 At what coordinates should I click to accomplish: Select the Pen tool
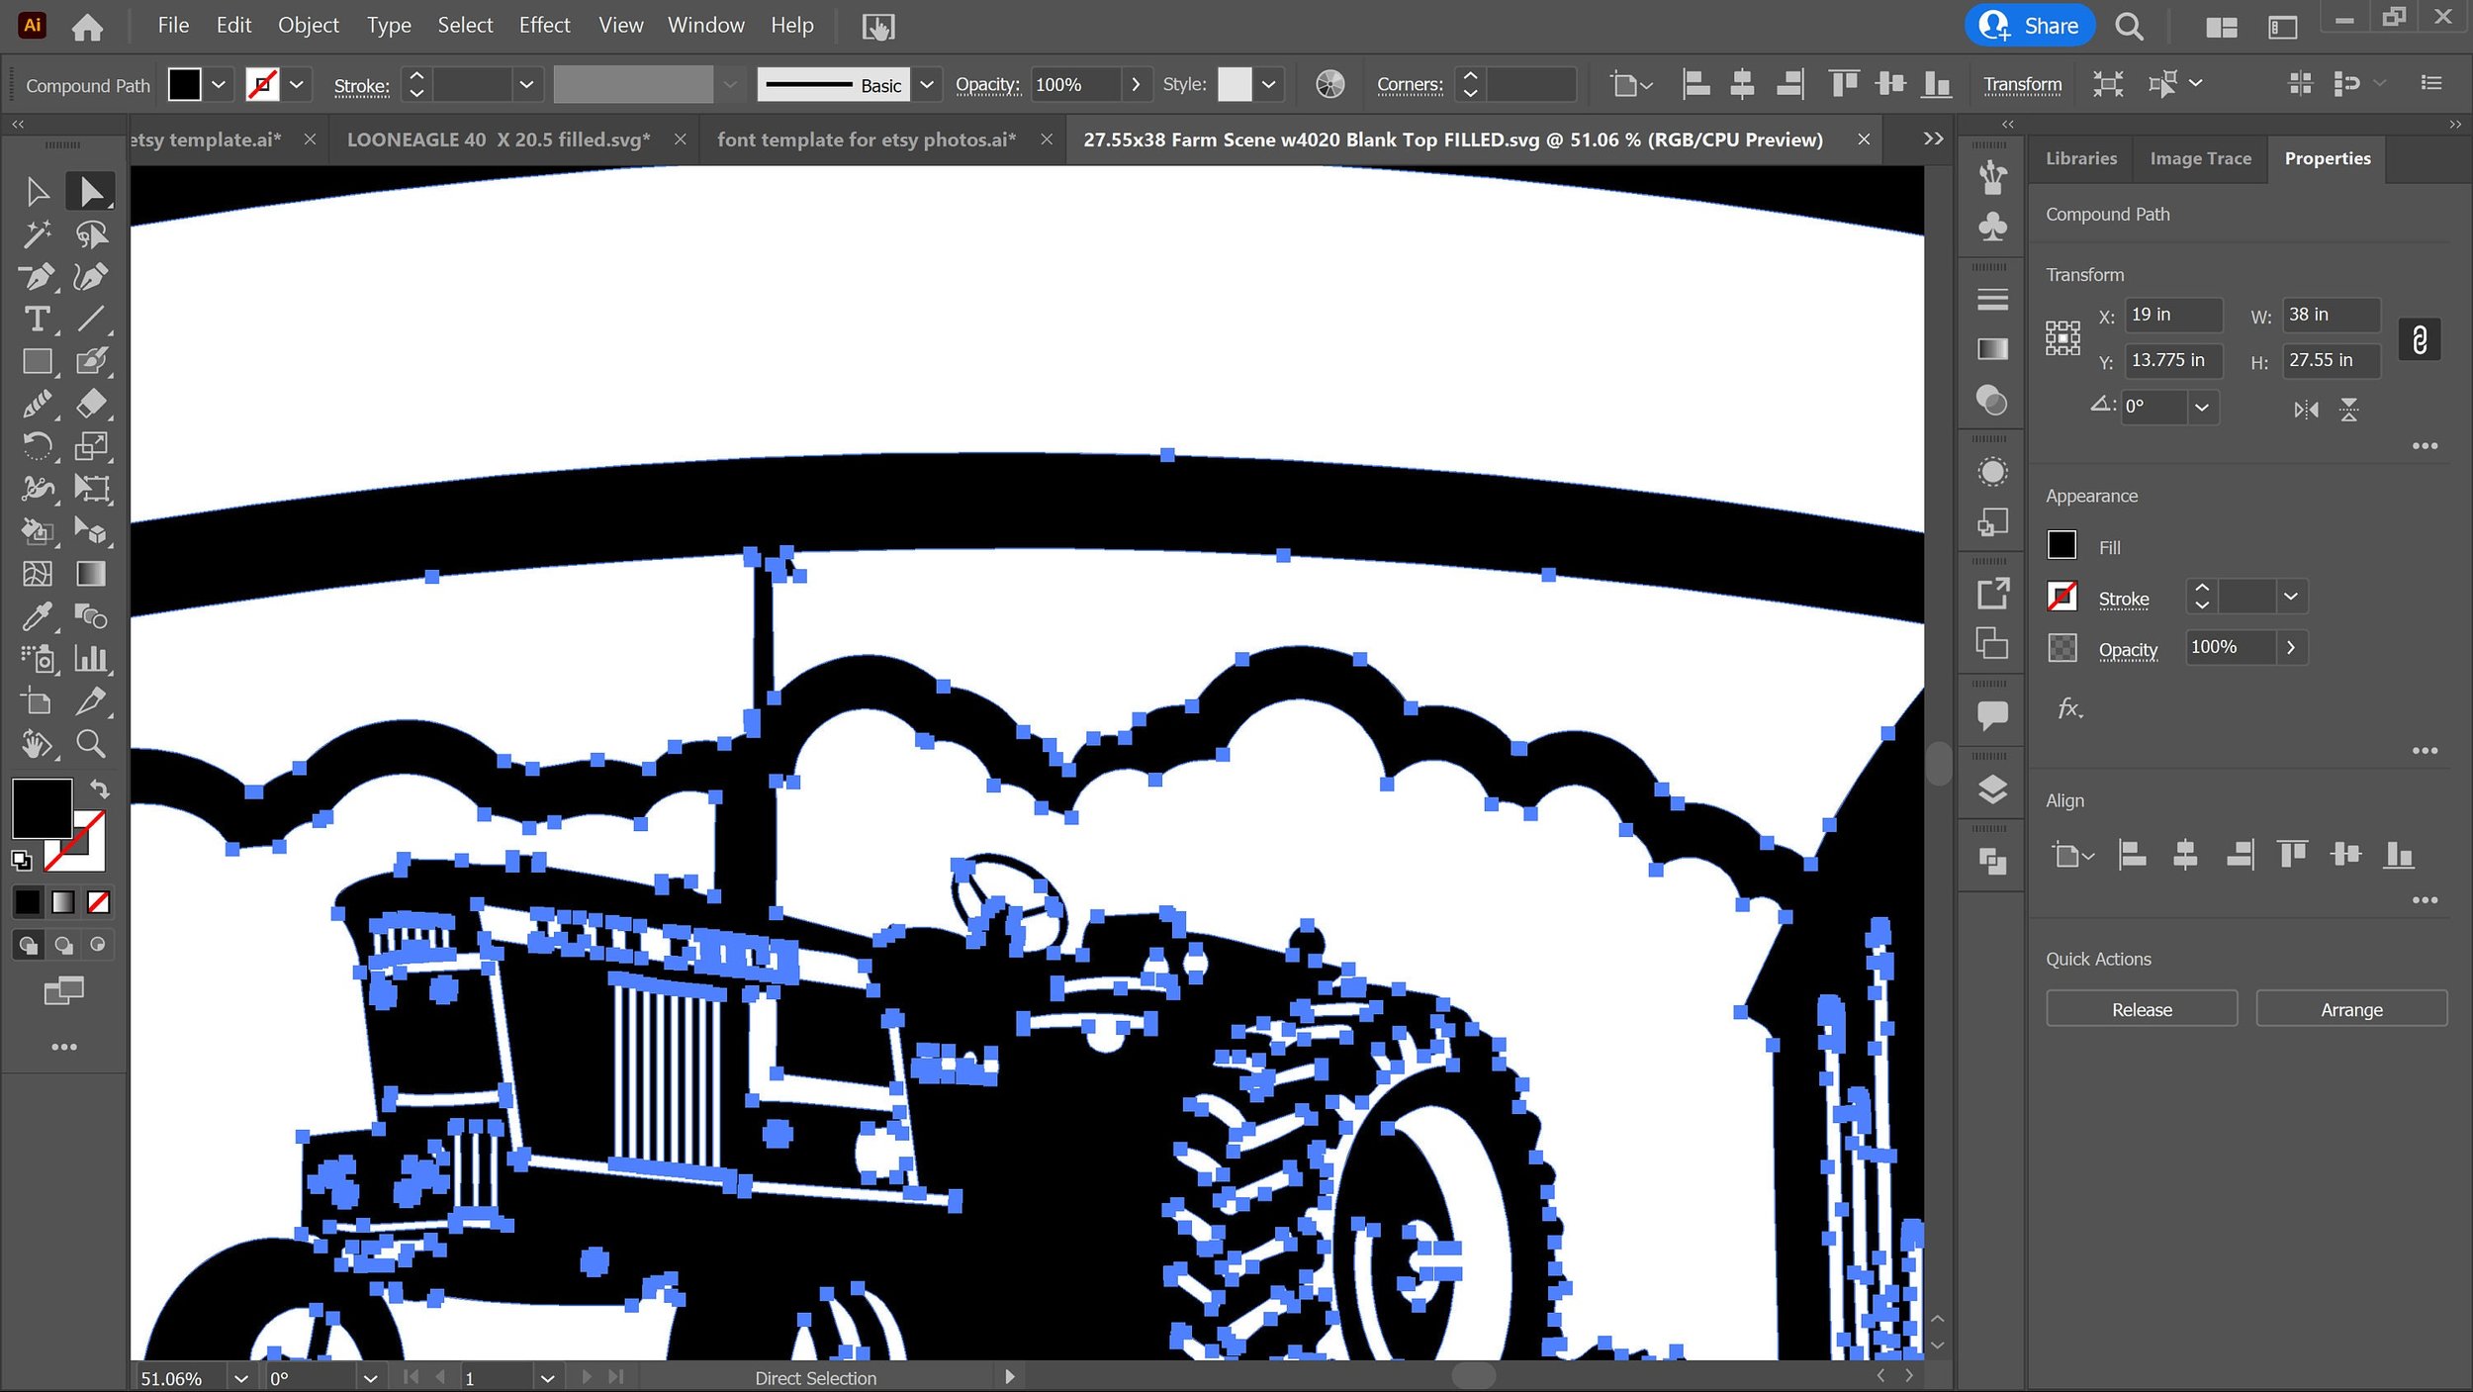pyautogui.click(x=37, y=277)
